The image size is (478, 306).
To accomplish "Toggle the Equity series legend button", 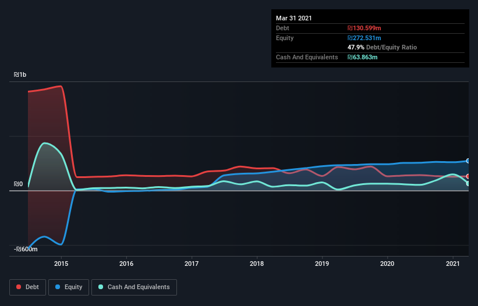I will [69, 287].
